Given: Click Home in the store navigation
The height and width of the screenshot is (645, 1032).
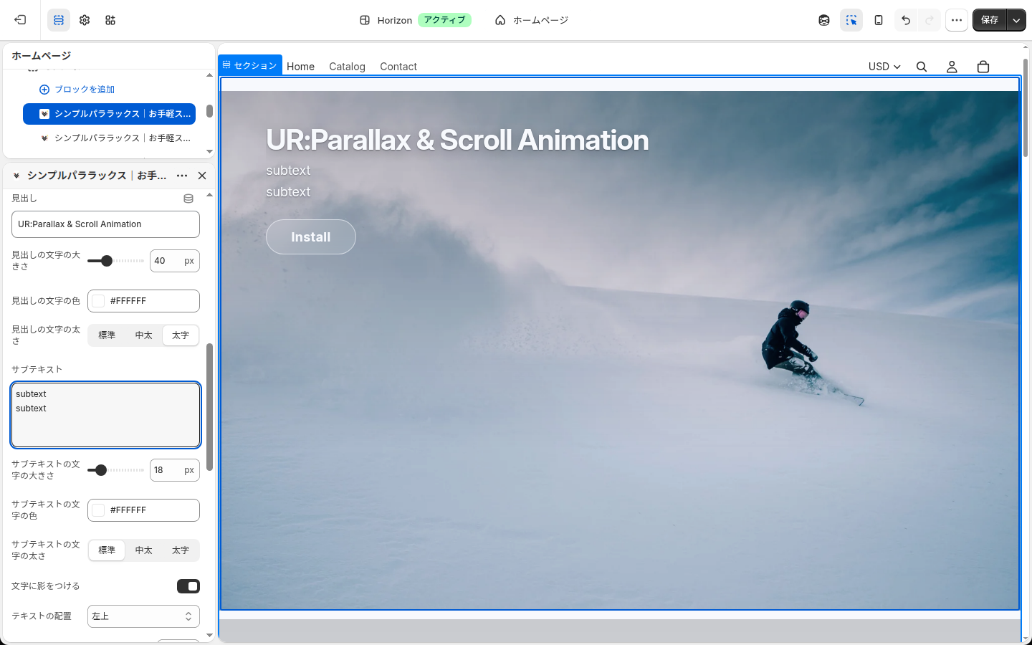Looking at the screenshot, I should [x=300, y=67].
